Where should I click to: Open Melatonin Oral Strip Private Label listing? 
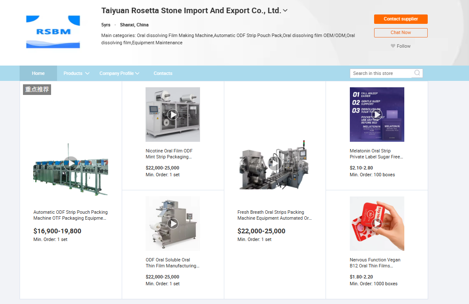point(376,154)
